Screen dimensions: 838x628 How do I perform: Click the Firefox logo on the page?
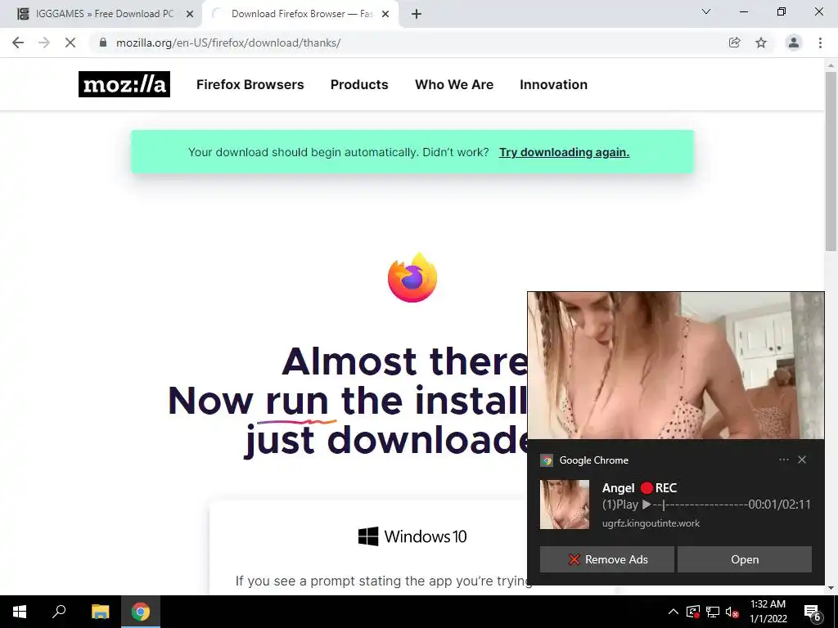tap(412, 278)
